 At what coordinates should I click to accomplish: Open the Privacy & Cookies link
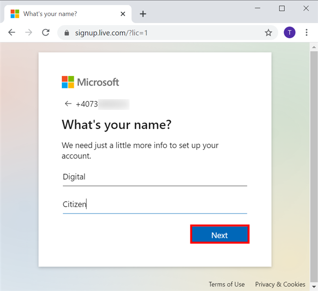[280, 284]
